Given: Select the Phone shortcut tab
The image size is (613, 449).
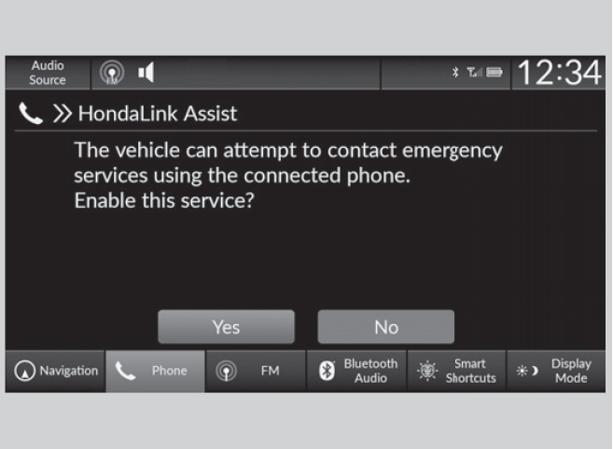Looking at the screenshot, I should [x=155, y=371].
